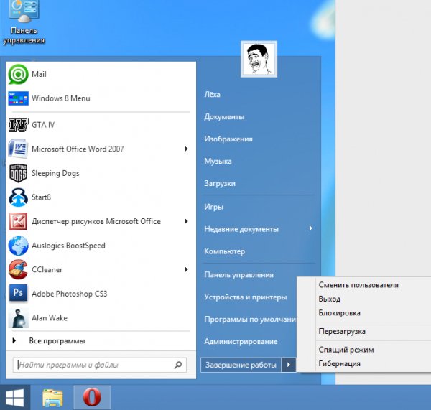This screenshot has height=410, width=431.
Task: Open the Лёха user folder link
Action: 212,95
